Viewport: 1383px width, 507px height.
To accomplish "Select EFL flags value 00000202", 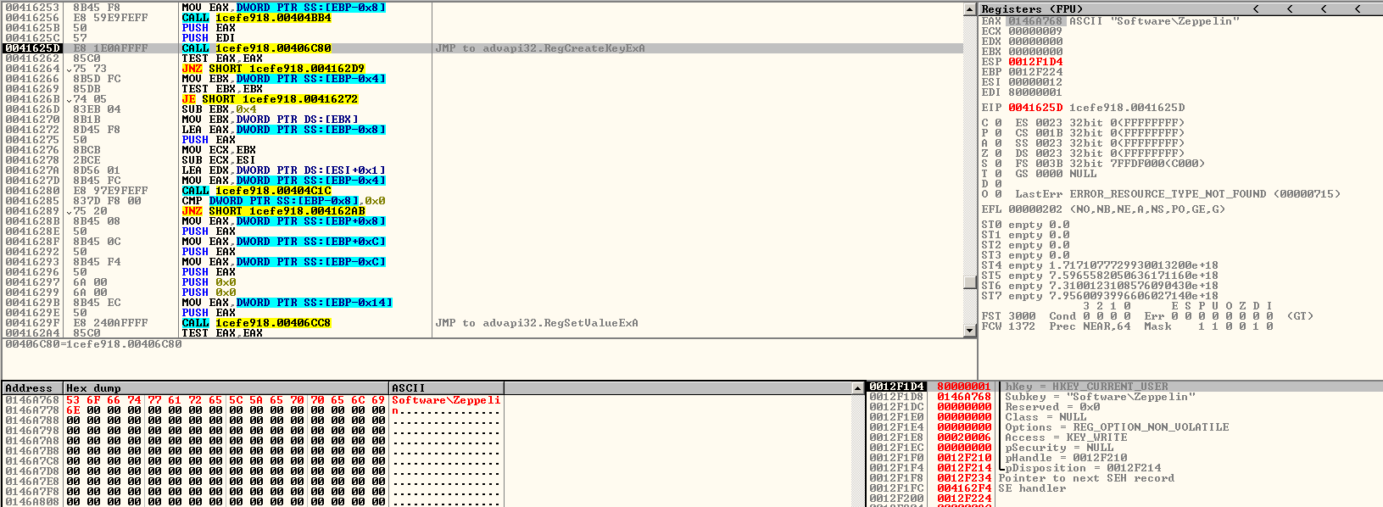I will tap(1035, 209).
